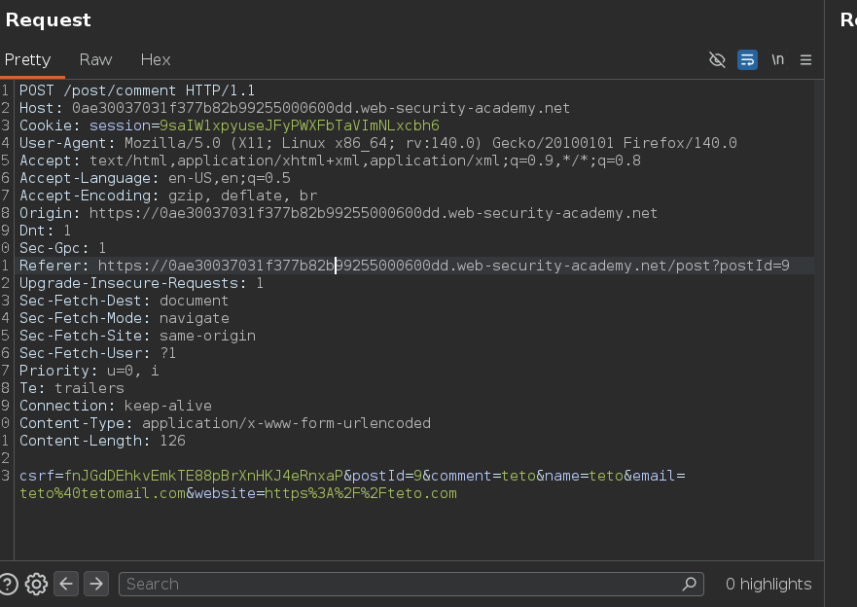Click the Accept-Encoding gzip, deflate, br line

pyautogui.click(x=168, y=196)
